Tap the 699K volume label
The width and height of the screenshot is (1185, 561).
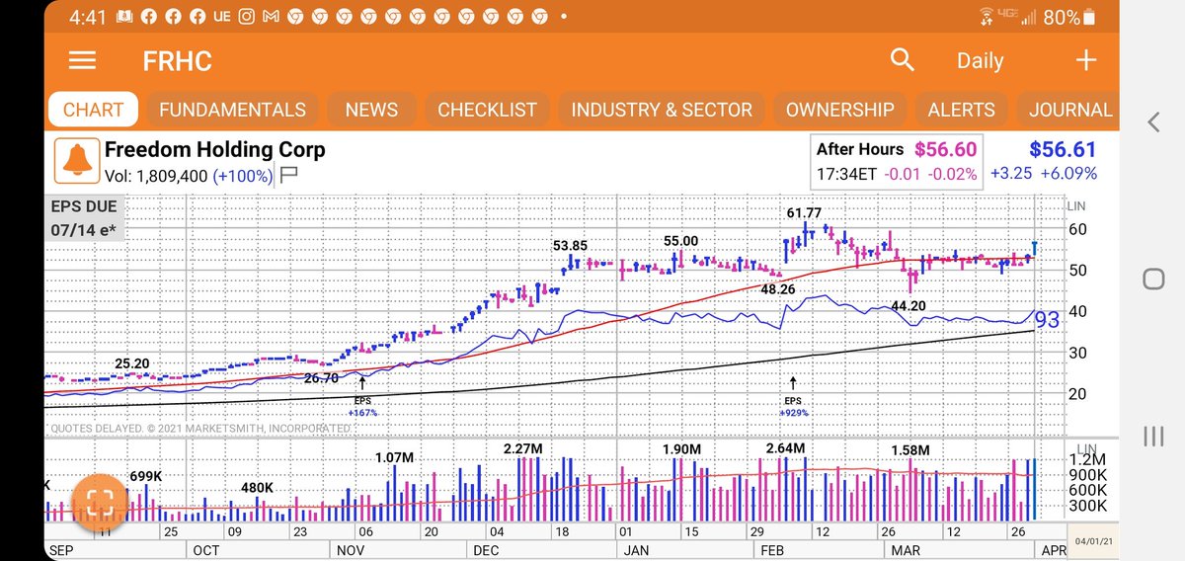145,477
